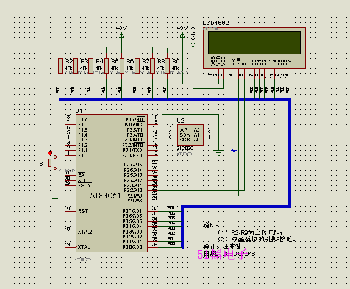
Task: Select the blue bus wire under the resistors
Action: [x=174, y=99]
